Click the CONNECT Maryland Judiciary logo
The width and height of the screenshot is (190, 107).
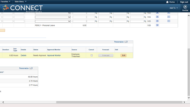(22, 8)
